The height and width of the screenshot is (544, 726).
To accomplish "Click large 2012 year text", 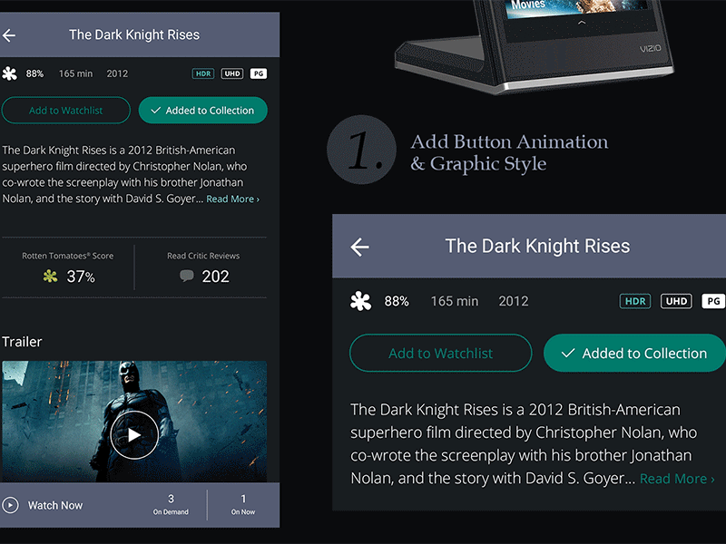I will point(514,301).
